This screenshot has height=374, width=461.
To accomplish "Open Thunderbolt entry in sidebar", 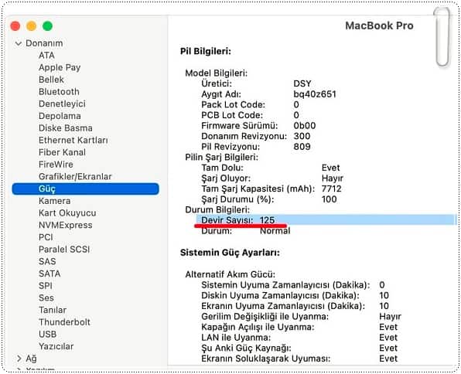I will 64,322.
